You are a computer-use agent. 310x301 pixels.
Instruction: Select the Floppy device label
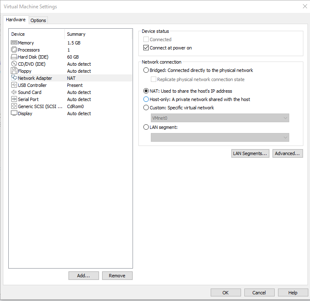(x=25, y=71)
